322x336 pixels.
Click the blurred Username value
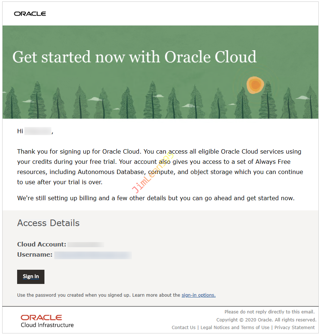[x=93, y=255]
